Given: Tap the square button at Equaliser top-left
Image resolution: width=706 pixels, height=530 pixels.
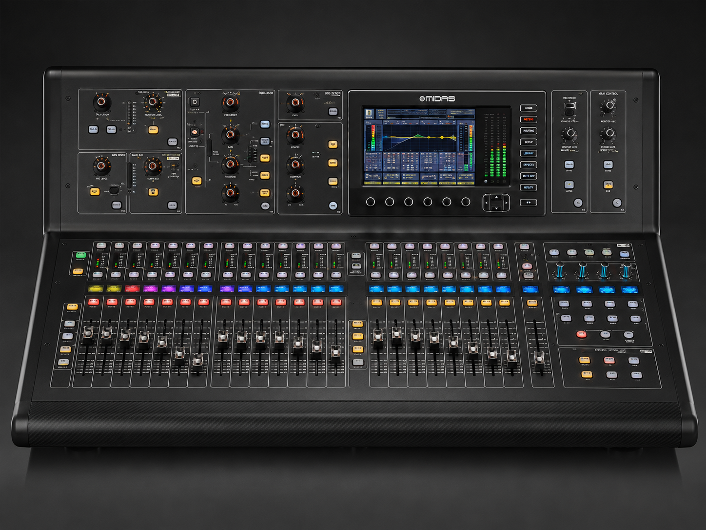Looking at the screenshot, I should point(194,102).
